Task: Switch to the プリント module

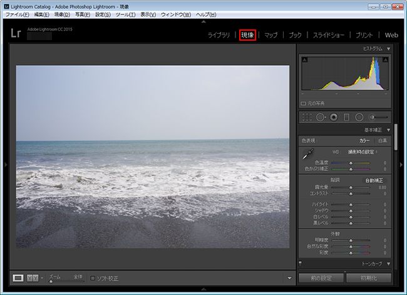Action: point(364,35)
